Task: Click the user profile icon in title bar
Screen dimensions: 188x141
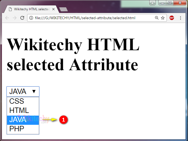Action: click(153, 3)
